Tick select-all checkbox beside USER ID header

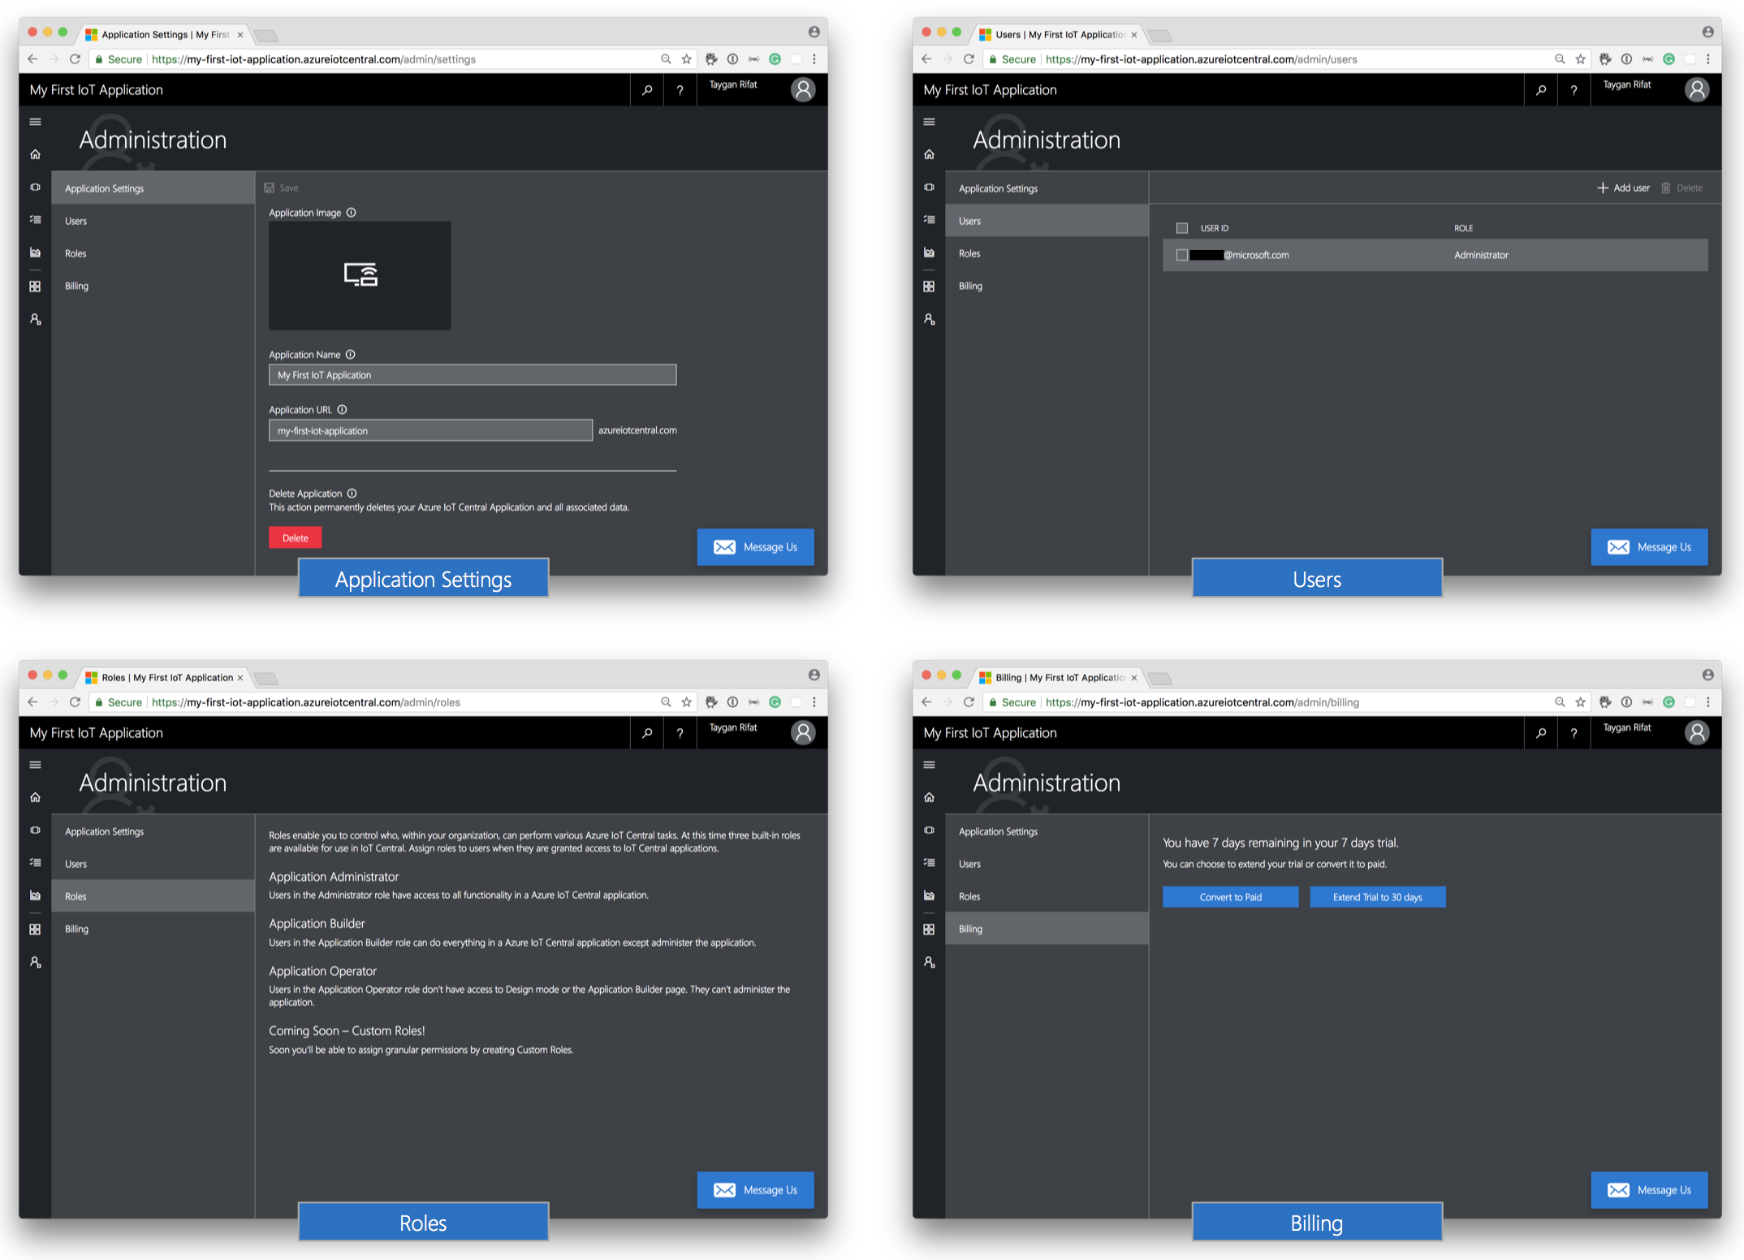[x=1182, y=228]
